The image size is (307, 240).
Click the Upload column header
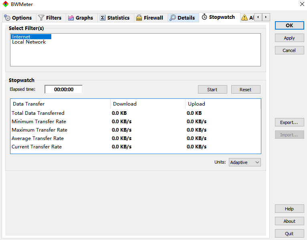223,104
